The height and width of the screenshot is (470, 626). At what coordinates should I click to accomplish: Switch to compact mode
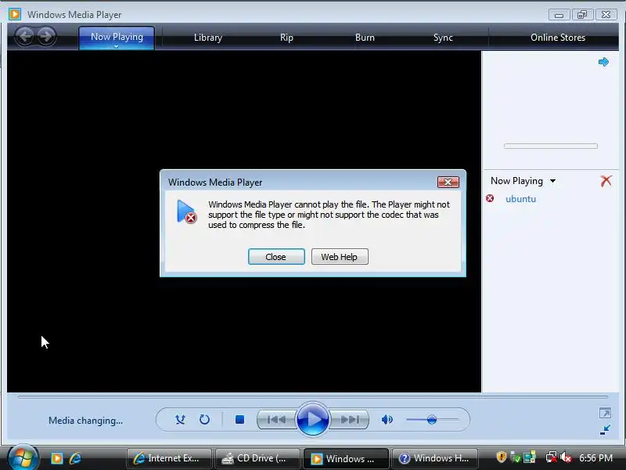coord(605,430)
